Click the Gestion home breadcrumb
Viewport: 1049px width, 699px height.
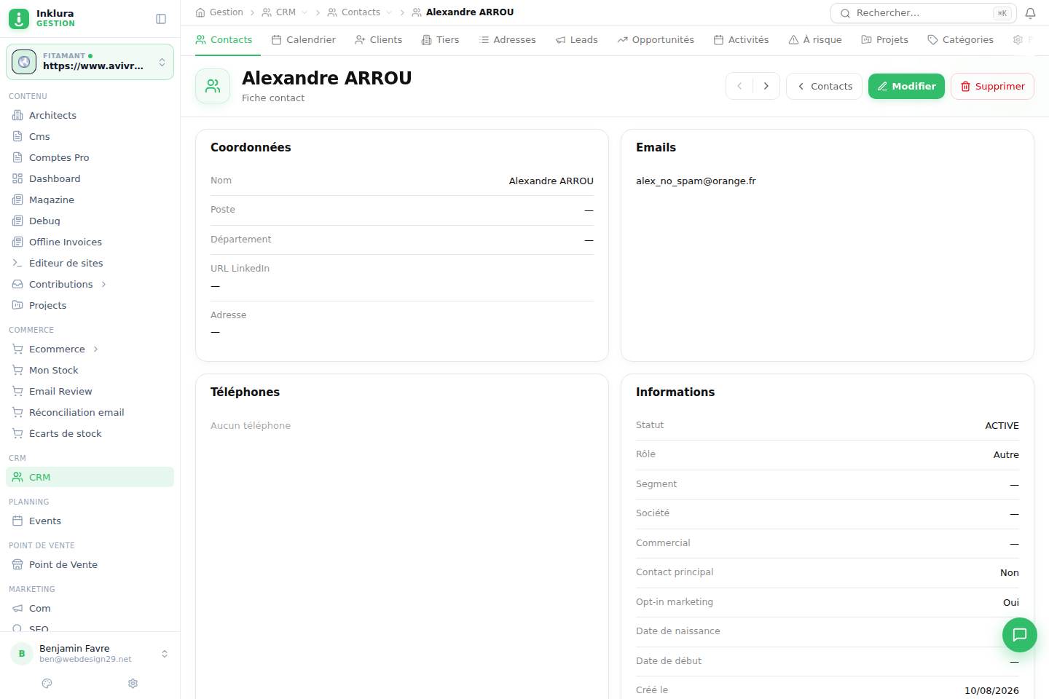coord(219,12)
